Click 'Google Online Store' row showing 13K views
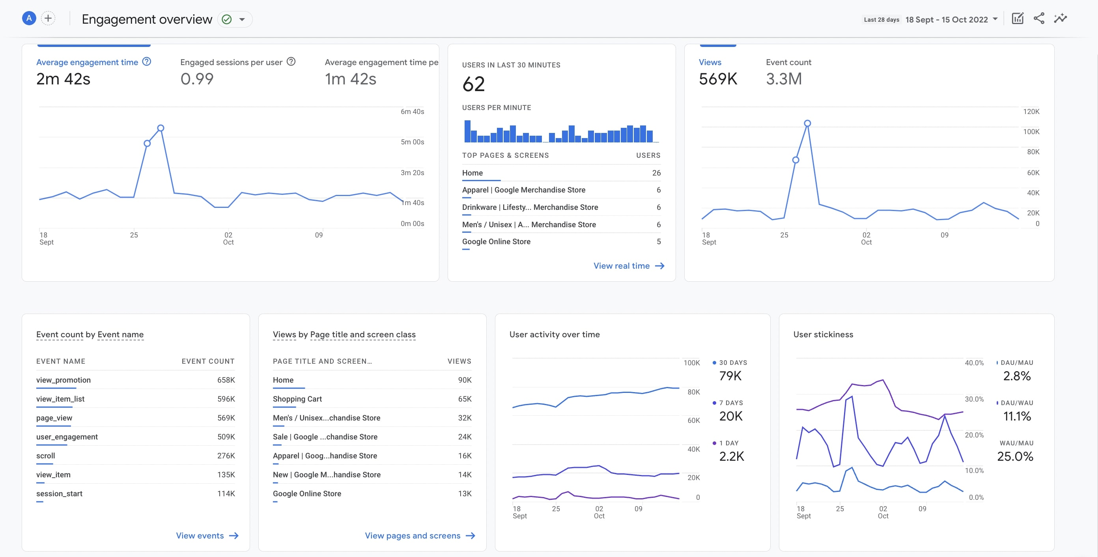This screenshot has width=1098, height=557. pyautogui.click(x=372, y=494)
